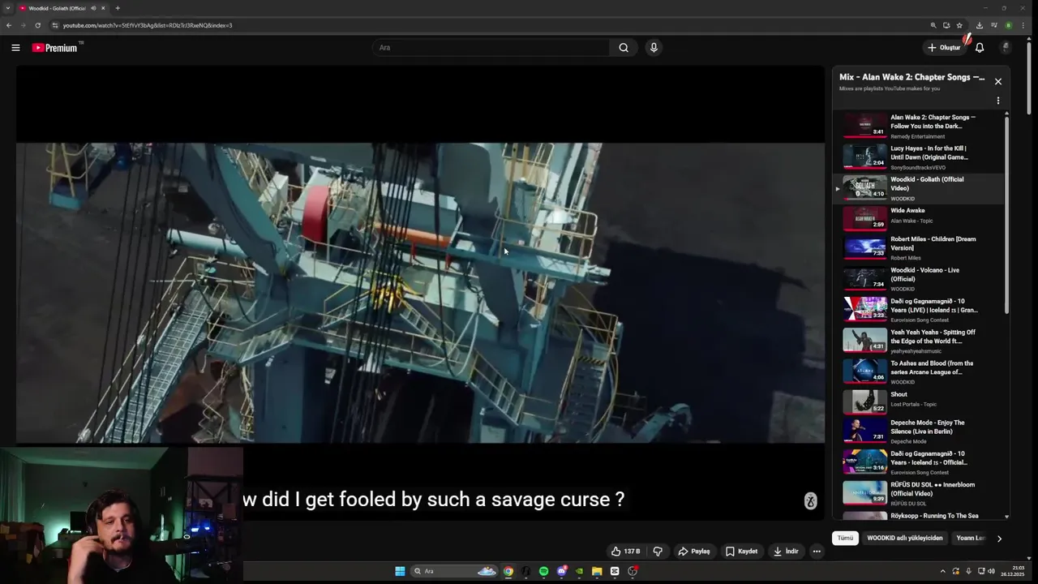This screenshot has width=1038, height=584.
Task: Play Depeche Mode - Enjoy The Silence entry
Action: click(x=918, y=432)
